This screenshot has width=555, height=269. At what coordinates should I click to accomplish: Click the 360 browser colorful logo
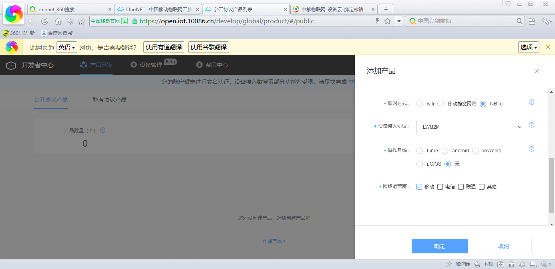14,14
